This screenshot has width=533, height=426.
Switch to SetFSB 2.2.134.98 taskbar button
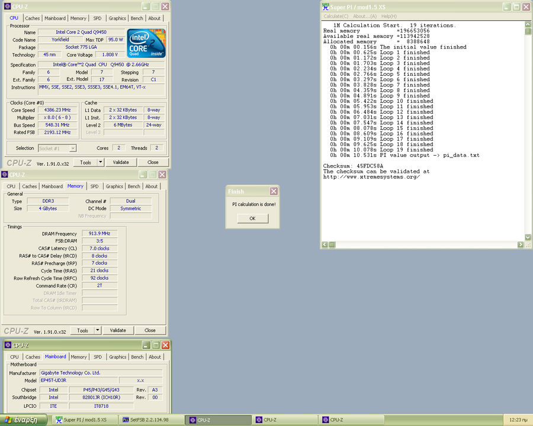[152, 420]
